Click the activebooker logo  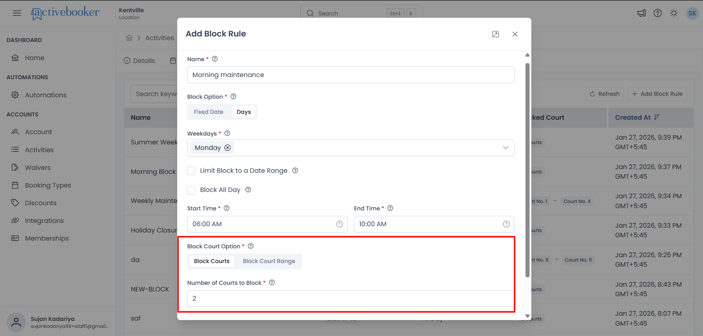(x=65, y=13)
